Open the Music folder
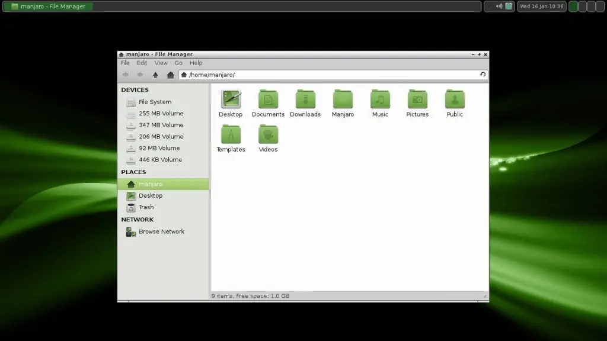607x341 pixels. (x=380, y=103)
